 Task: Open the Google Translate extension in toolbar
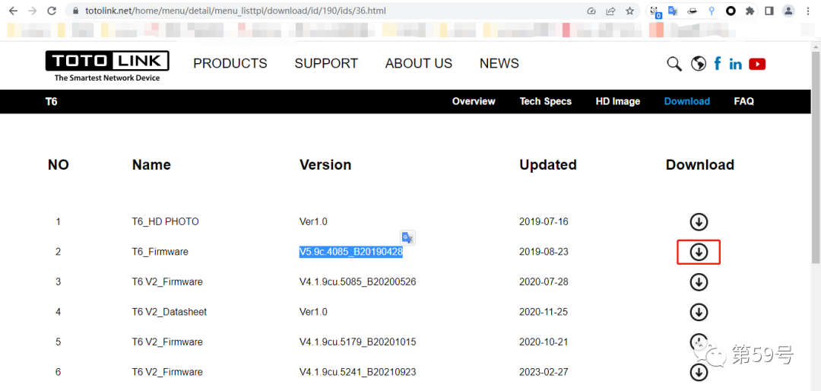[x=674, y=11]
